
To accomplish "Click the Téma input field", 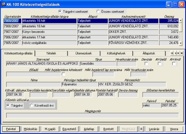I will click(x=34, y=85).
